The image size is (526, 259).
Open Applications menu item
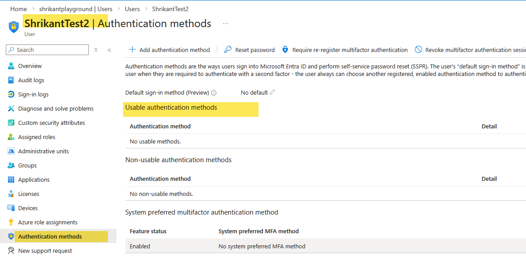click(x=34, y=180)
